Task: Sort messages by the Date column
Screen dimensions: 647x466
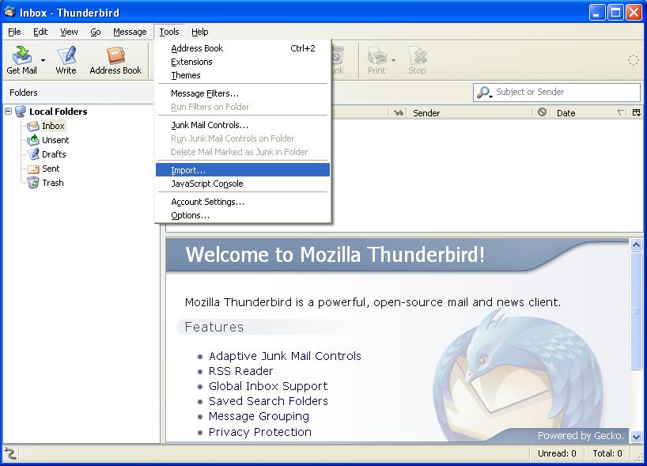Action: pos(588,112)
